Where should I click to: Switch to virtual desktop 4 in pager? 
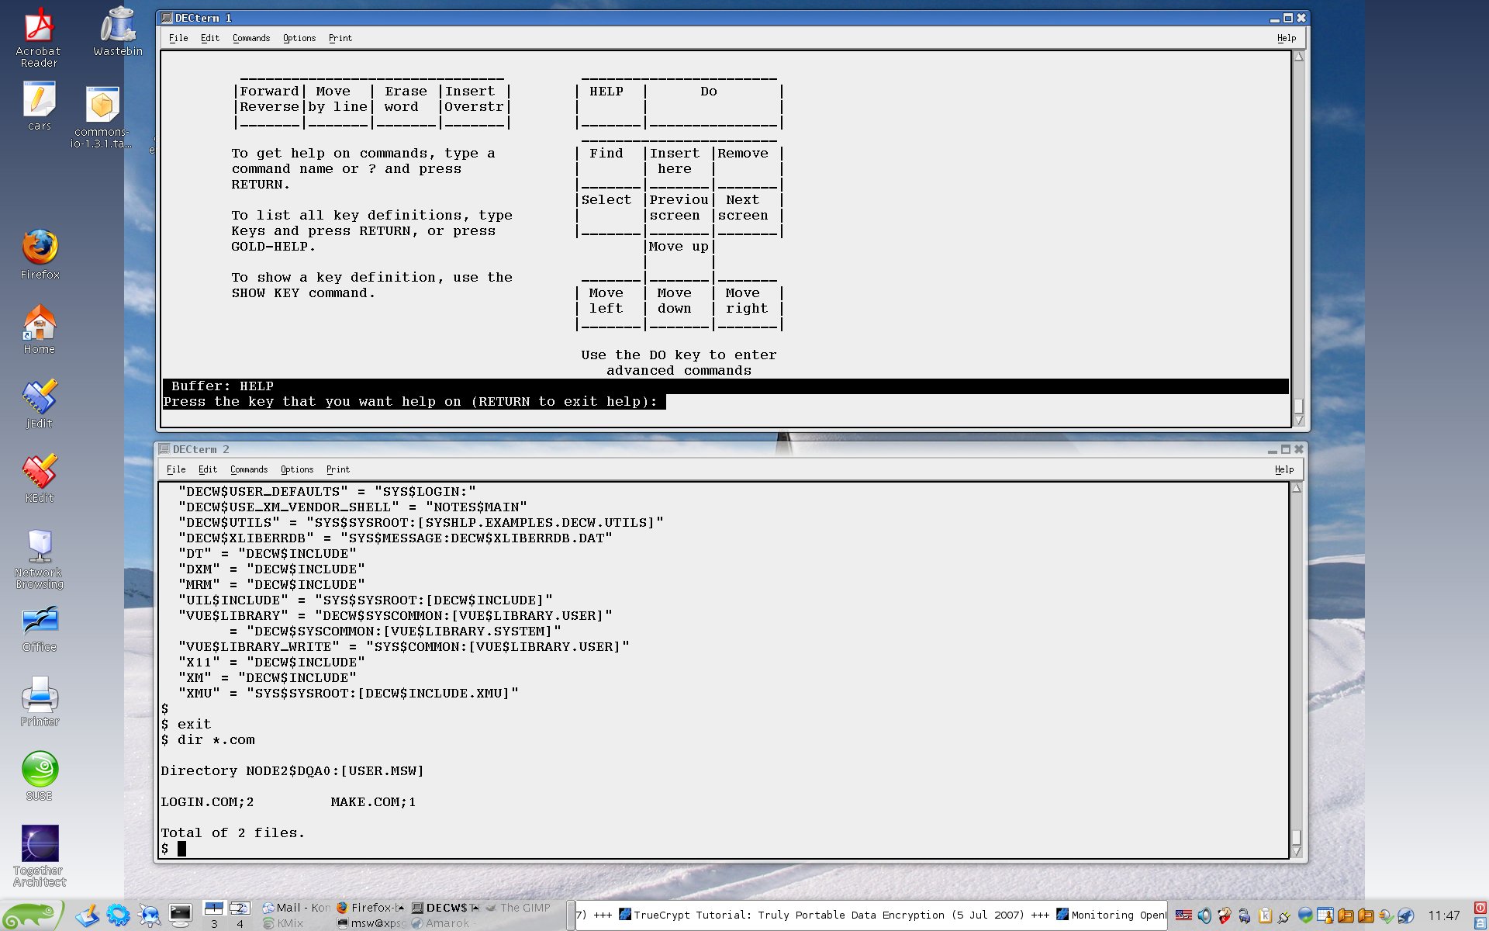tap(240, 923)
